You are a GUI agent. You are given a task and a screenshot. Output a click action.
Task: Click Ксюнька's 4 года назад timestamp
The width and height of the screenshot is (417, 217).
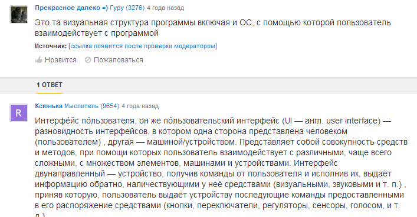pyautogui.click(x=140, y=106)
